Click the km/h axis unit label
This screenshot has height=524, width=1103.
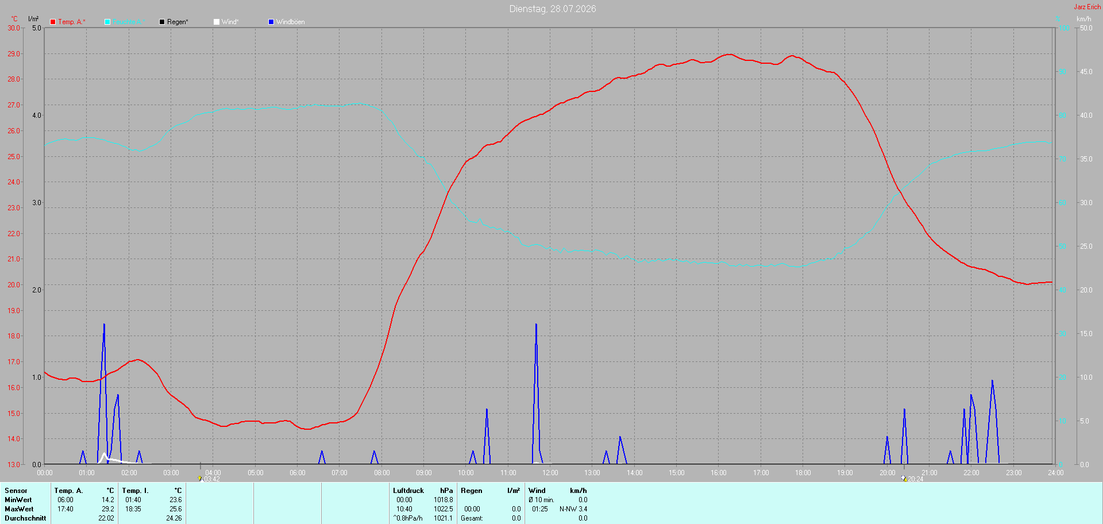click(x=1083, y=19)
